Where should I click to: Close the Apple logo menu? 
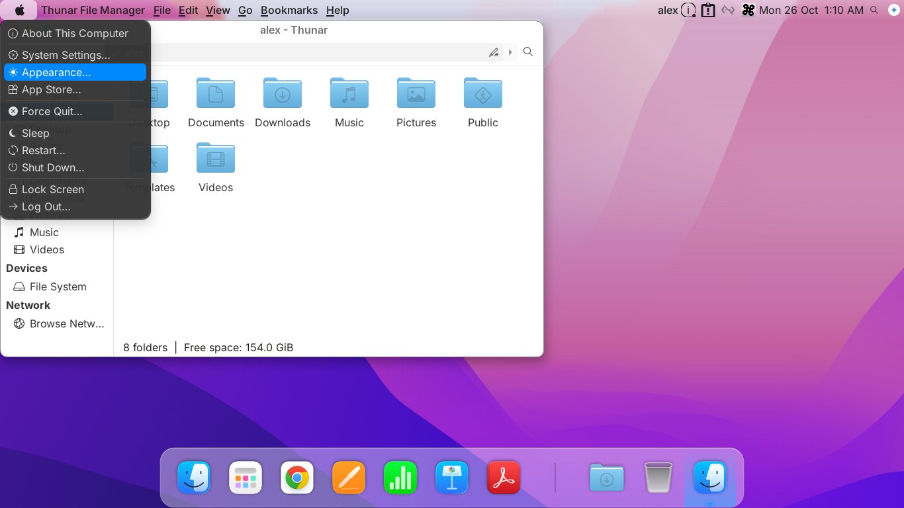[x=20, y=10]
